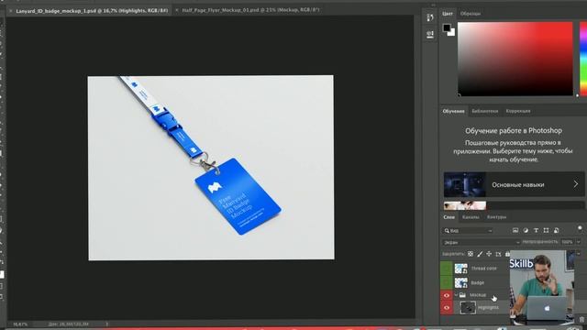Toggle lock all padlock icon

click(x=507, y=254)
